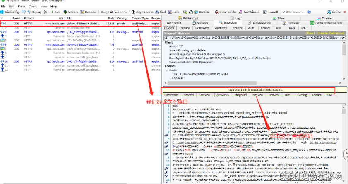This screenshot has width=348, height=184.
Task: Collapse the Cookie tree node
Action: [x=166, y=70]
